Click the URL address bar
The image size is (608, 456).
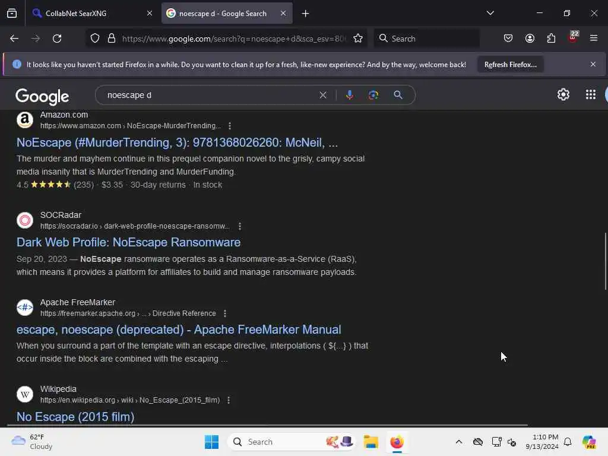(x=233, y=39)
